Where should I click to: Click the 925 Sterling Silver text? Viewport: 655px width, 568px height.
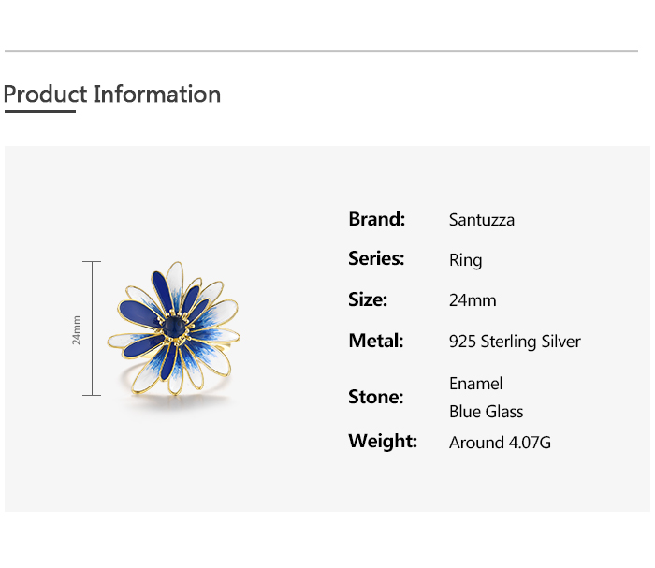point(515,342)
